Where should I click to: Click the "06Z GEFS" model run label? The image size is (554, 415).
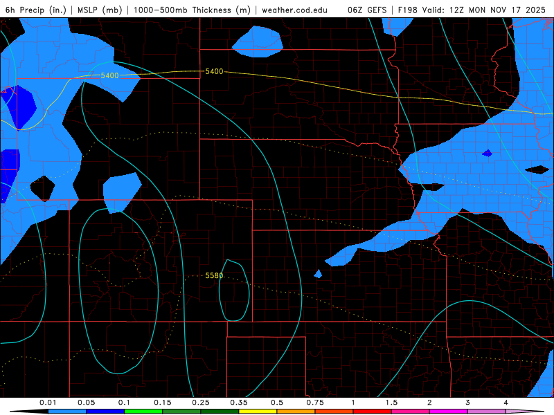click(367, 10)
